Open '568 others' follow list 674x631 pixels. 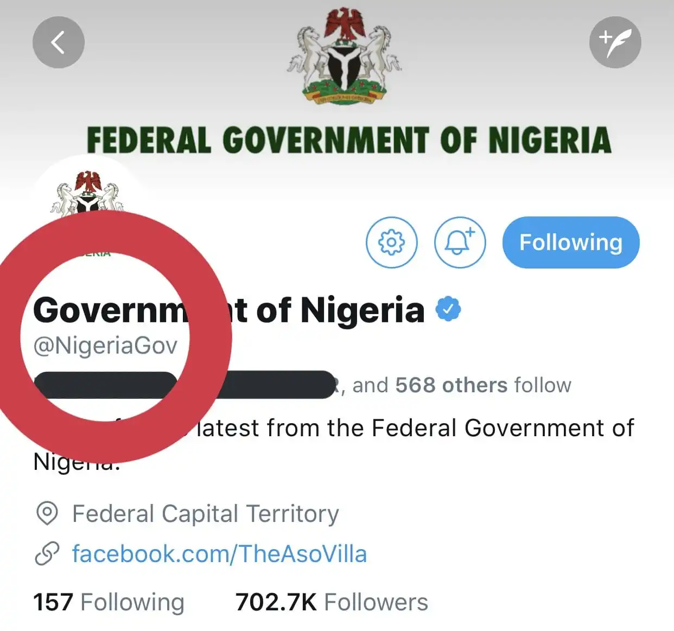tap(451, 385)
